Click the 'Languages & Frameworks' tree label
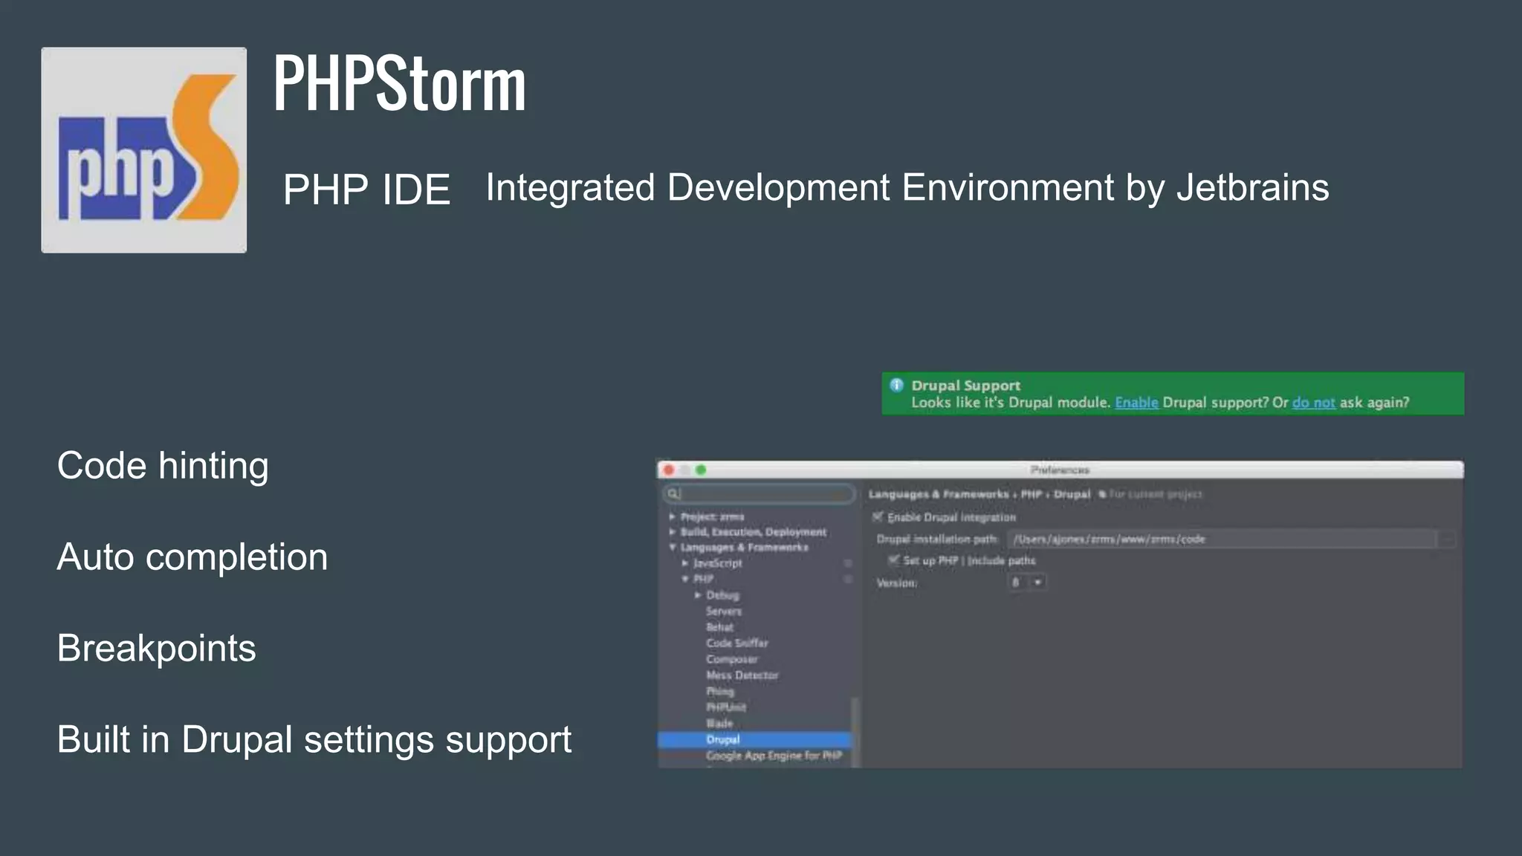Viewport: 1522px width, 856px height. point(744,548)
